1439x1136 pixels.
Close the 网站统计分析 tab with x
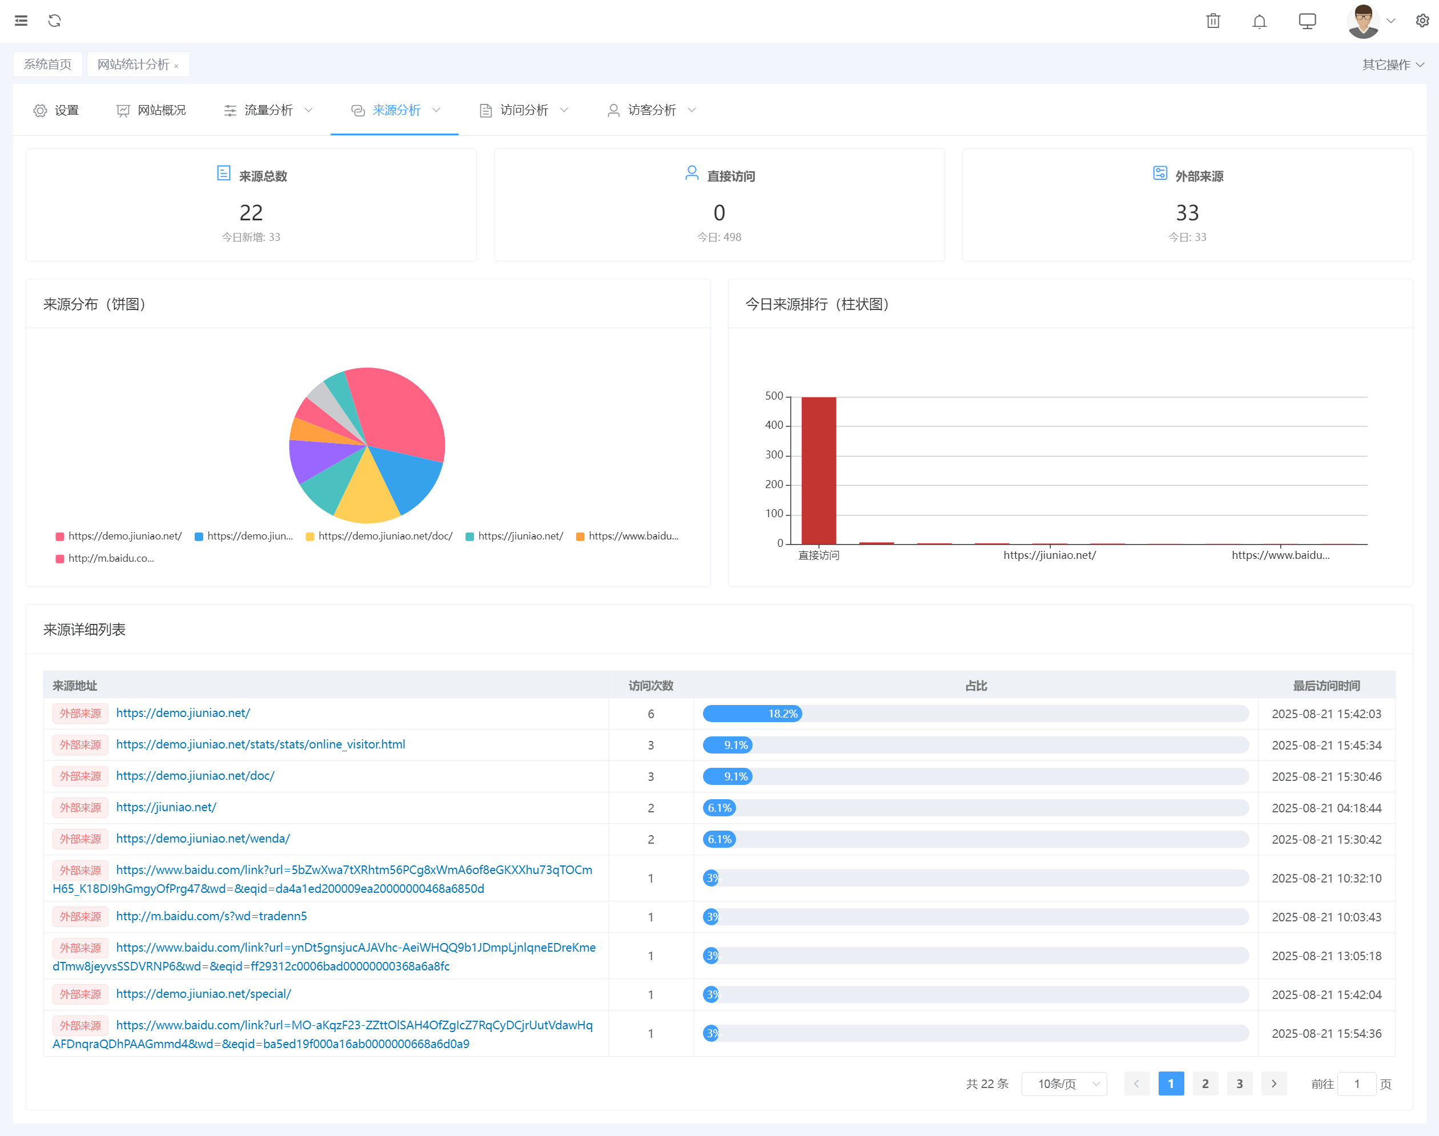pyautogui.click(x=176, y=66)
